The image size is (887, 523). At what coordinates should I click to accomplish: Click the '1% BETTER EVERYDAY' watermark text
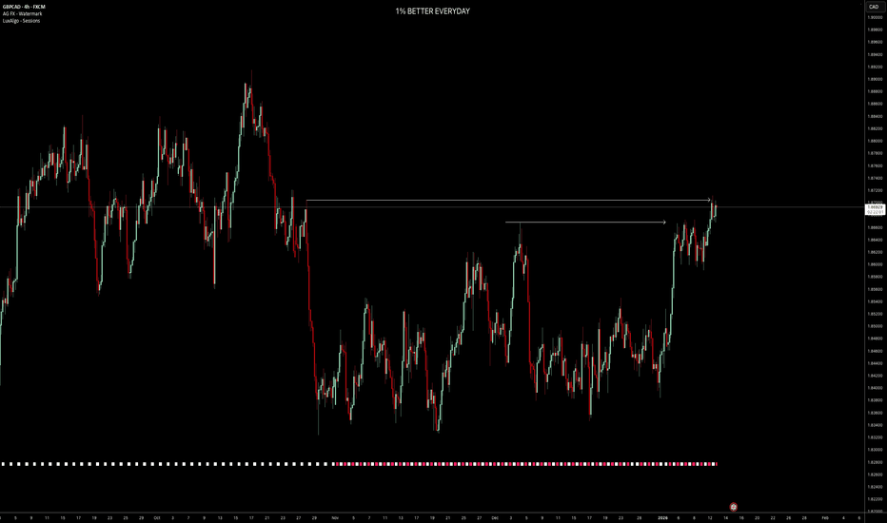coord(433,10)
